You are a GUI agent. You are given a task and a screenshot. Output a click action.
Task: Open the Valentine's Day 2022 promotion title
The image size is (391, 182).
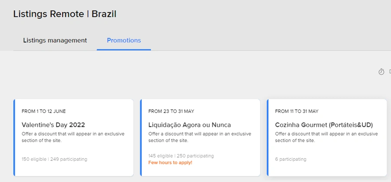point(53,125)
